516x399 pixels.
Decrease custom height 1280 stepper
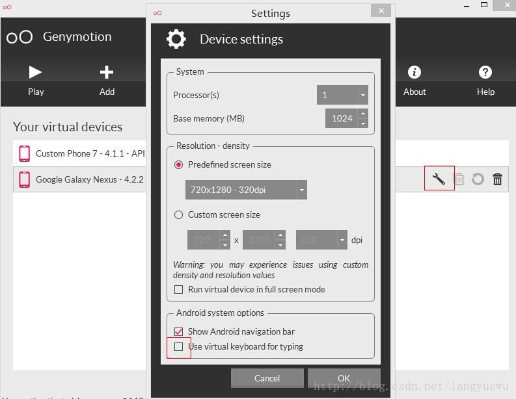pyautogui.click(x=280, y=245)
